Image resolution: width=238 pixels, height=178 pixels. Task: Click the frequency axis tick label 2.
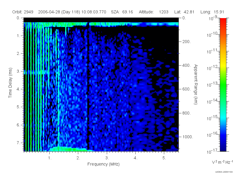[x=78, y=158]
